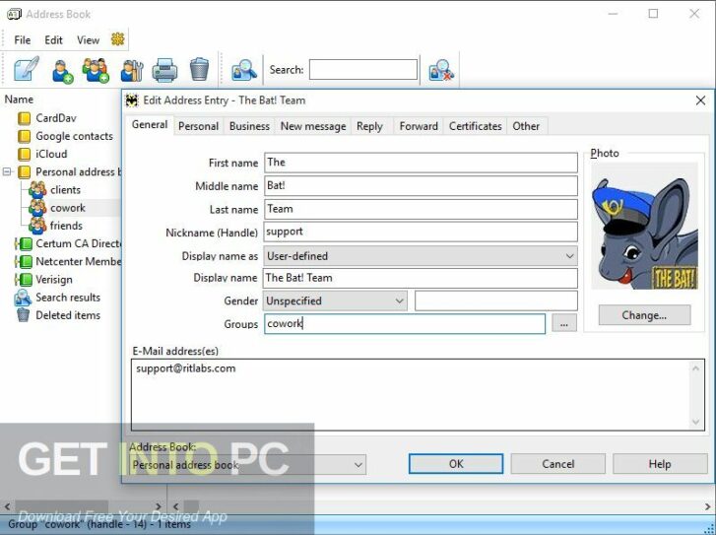716x535 pixels.
Task: Click the friends group icon
Action: 37,226
